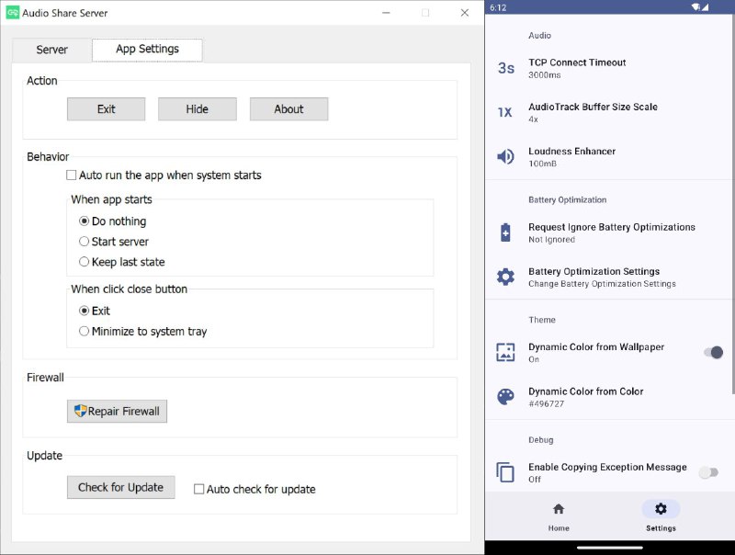Tap the copy icon for Exception Message
The width and height of the screenshot is (735, 555).
(505, 472)
